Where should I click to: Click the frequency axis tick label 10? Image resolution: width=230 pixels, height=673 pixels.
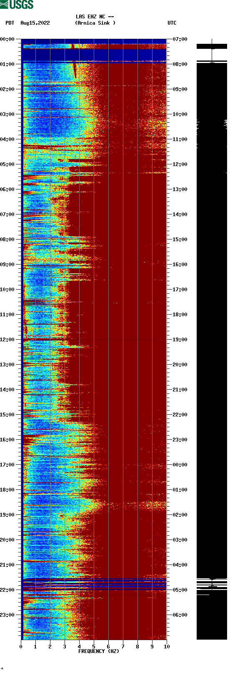[167, 647]
